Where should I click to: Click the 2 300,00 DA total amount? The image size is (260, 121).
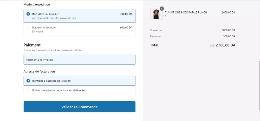225,45
